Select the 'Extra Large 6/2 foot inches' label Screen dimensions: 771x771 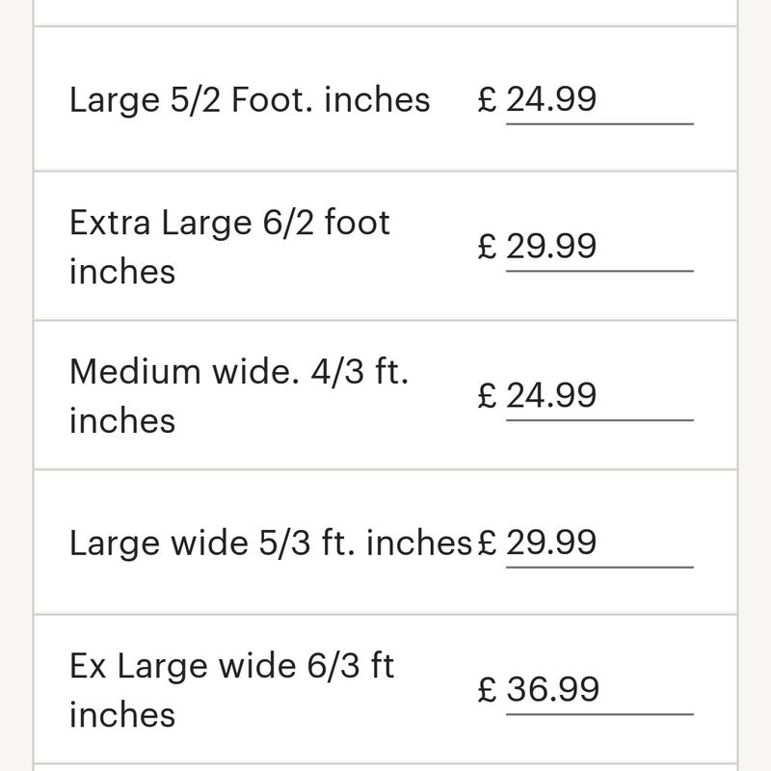229,247
